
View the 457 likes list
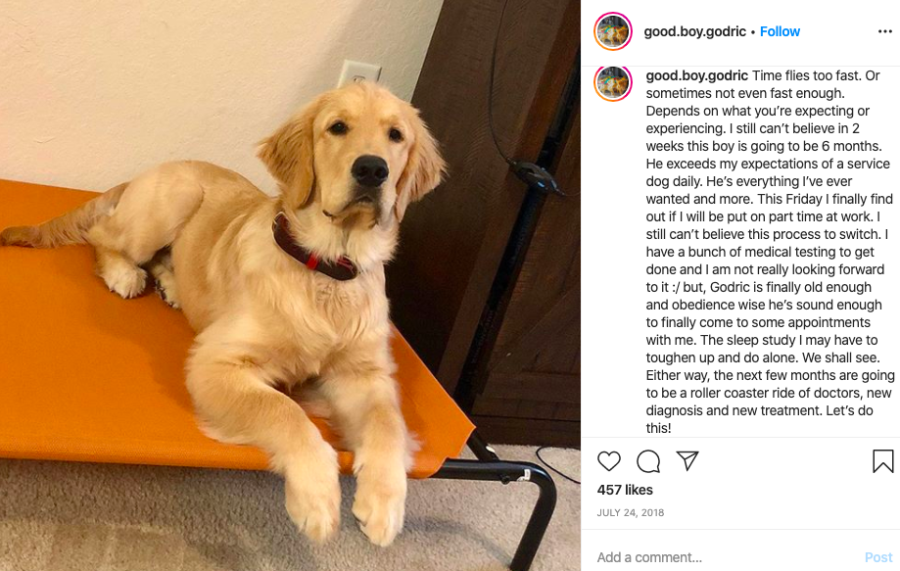(625, 490)
